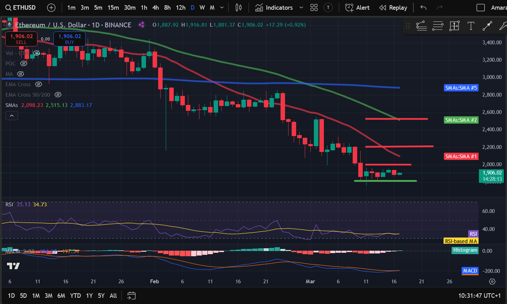Click the SMA value 2,883.17 in legend
The width and height of the screenshot is (507, 304).
coord(81,105)
